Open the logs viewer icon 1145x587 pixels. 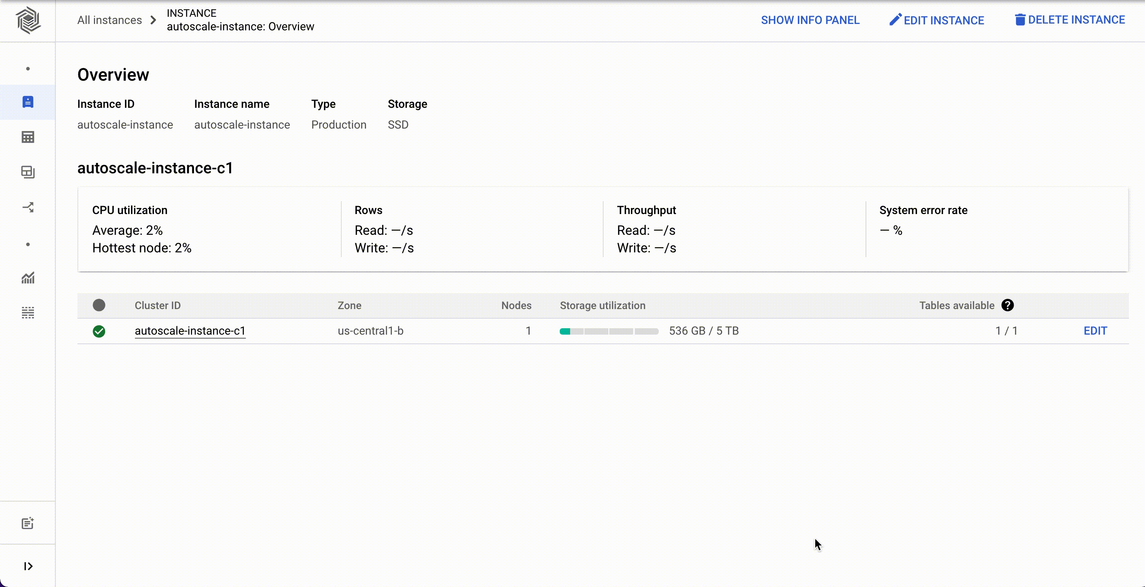click(x=28, y=312)
